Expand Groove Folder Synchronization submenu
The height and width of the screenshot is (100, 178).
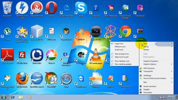tap(156, 78)
